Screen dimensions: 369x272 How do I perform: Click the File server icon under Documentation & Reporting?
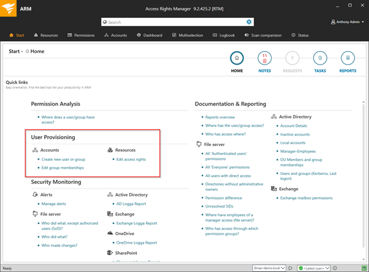coord(199,144)
